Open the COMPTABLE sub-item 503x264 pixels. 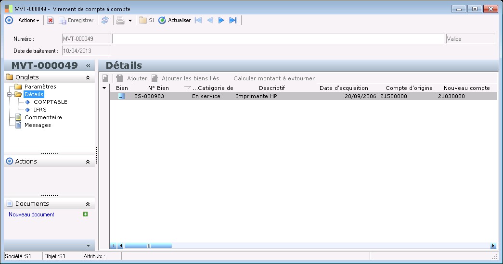coord(51,102)
